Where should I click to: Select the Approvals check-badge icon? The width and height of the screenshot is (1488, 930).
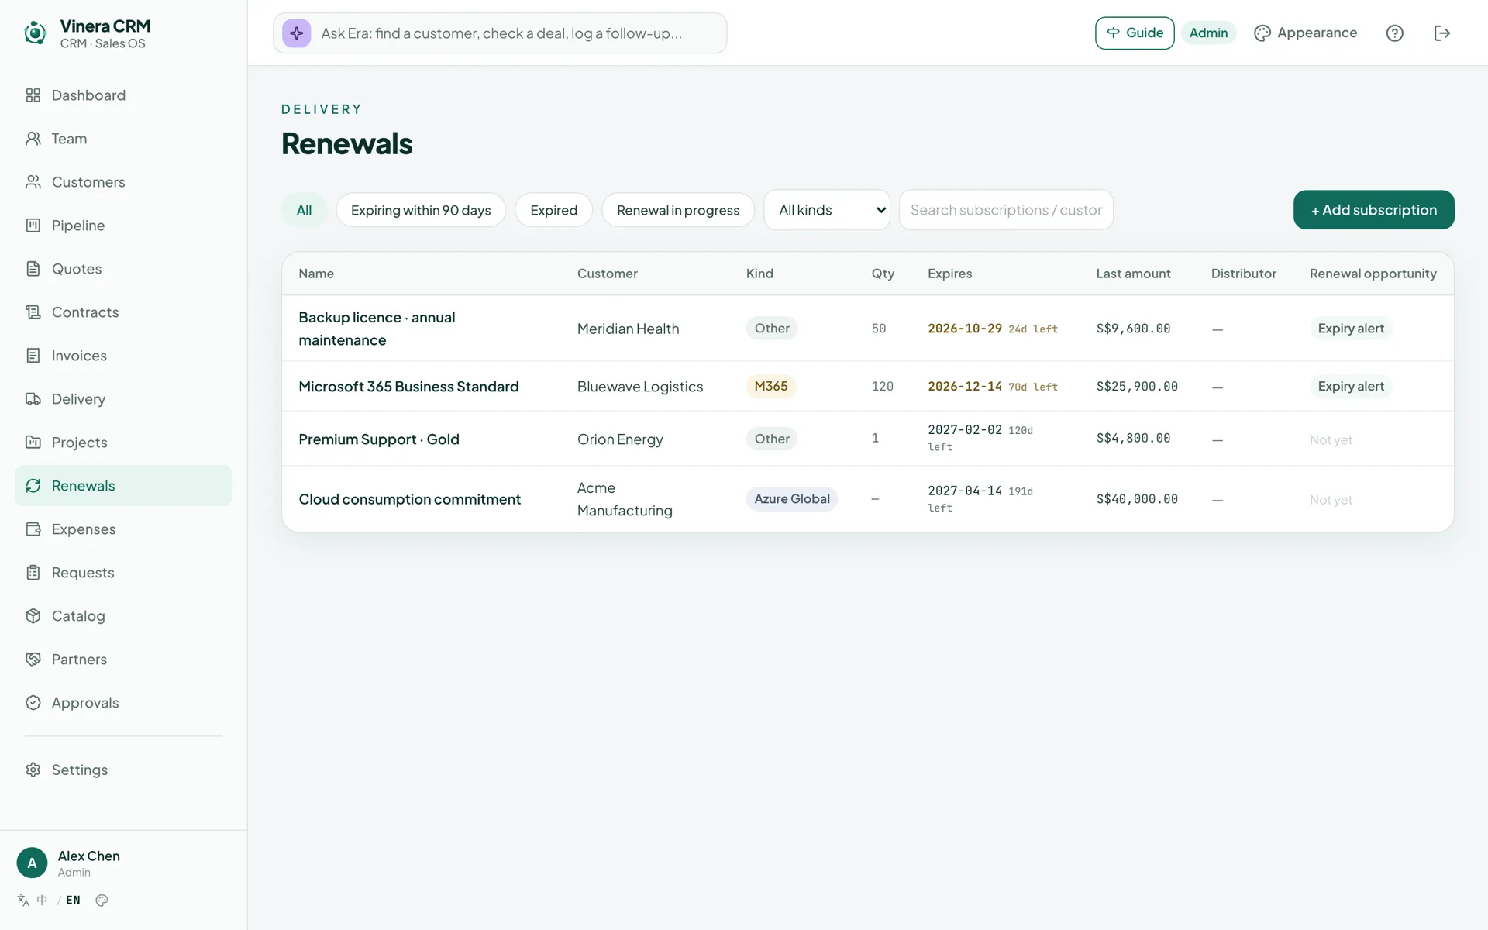pos(33,703)
